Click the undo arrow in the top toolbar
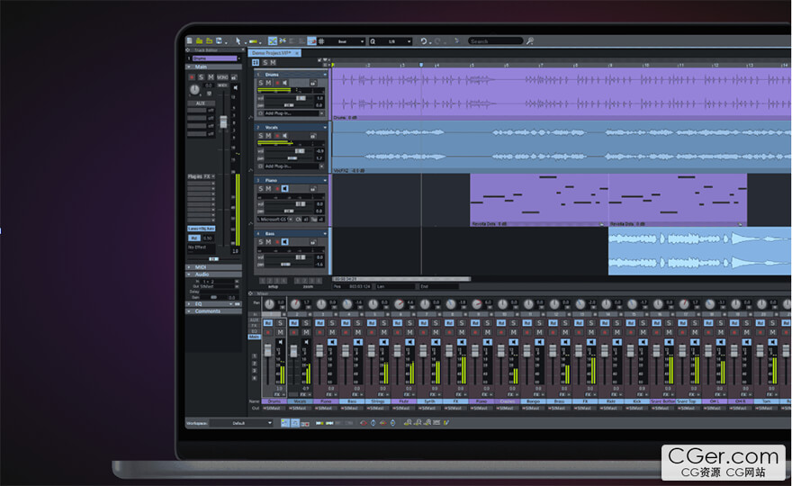Screen dimensions: 792x486 click(x=424, y=41)
